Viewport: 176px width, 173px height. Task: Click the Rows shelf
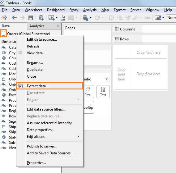coord(144,39)
